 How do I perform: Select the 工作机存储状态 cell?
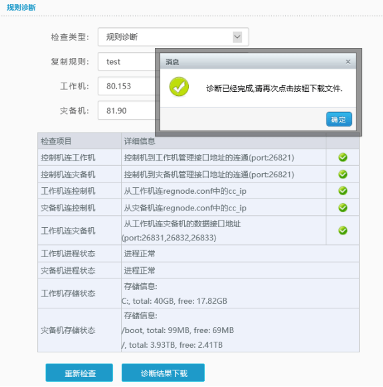point(79,293)
